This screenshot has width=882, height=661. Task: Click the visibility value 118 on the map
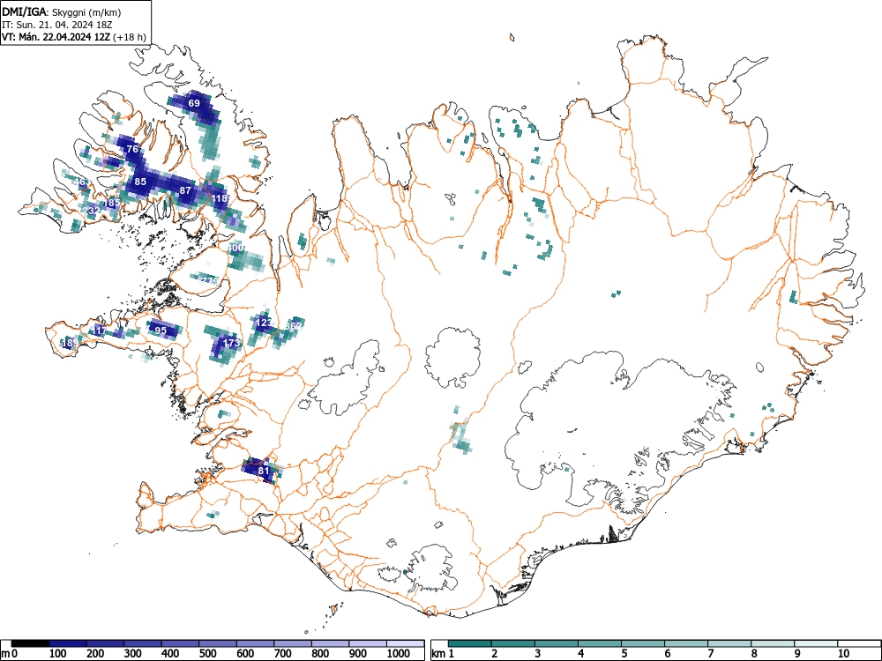pos(220,198)
